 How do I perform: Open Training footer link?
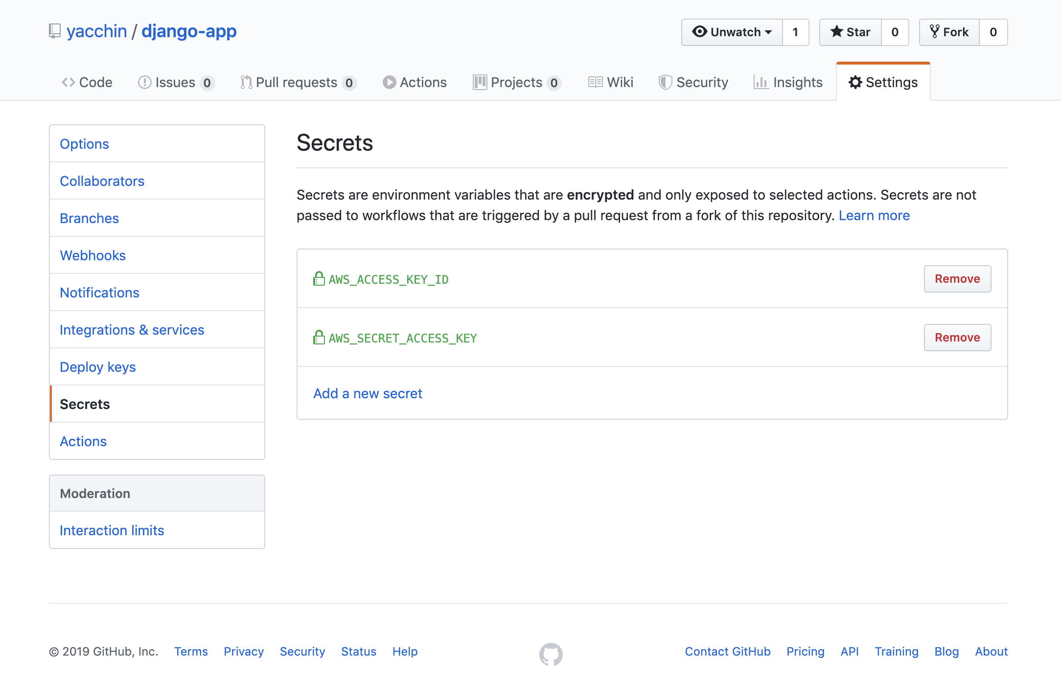897,652
